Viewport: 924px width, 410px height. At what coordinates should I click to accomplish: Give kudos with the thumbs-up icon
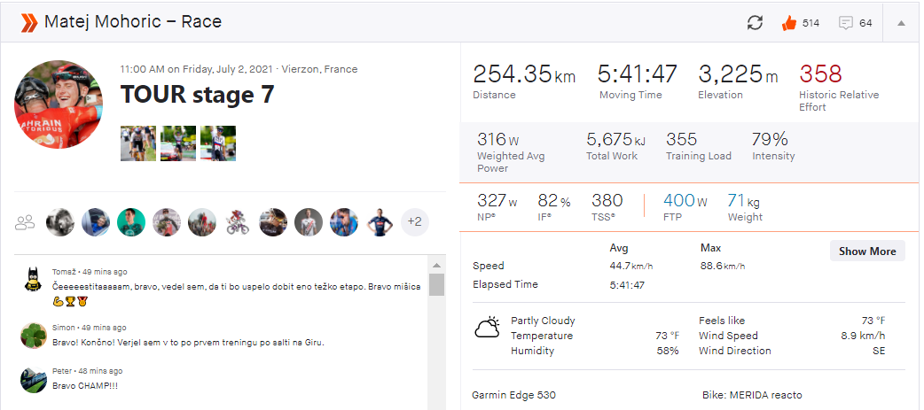788,23
